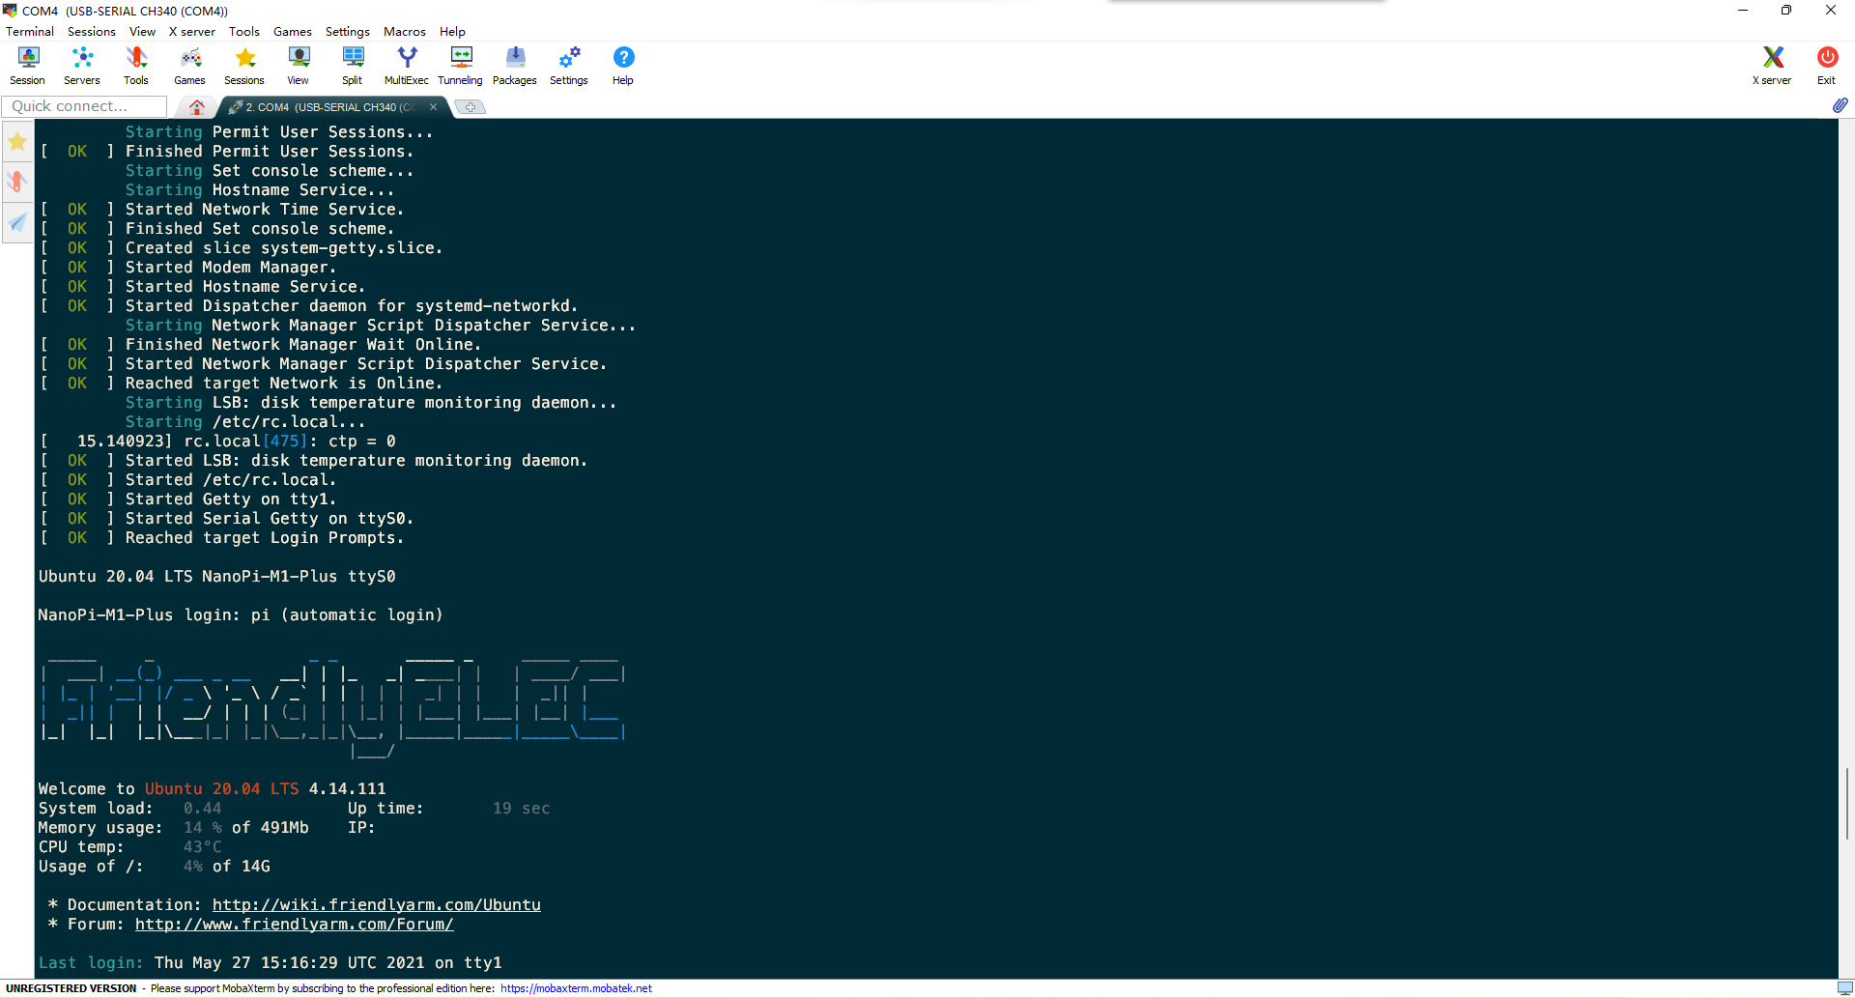Open the Help menu
1855x998 pixels.
pos(452,31)
